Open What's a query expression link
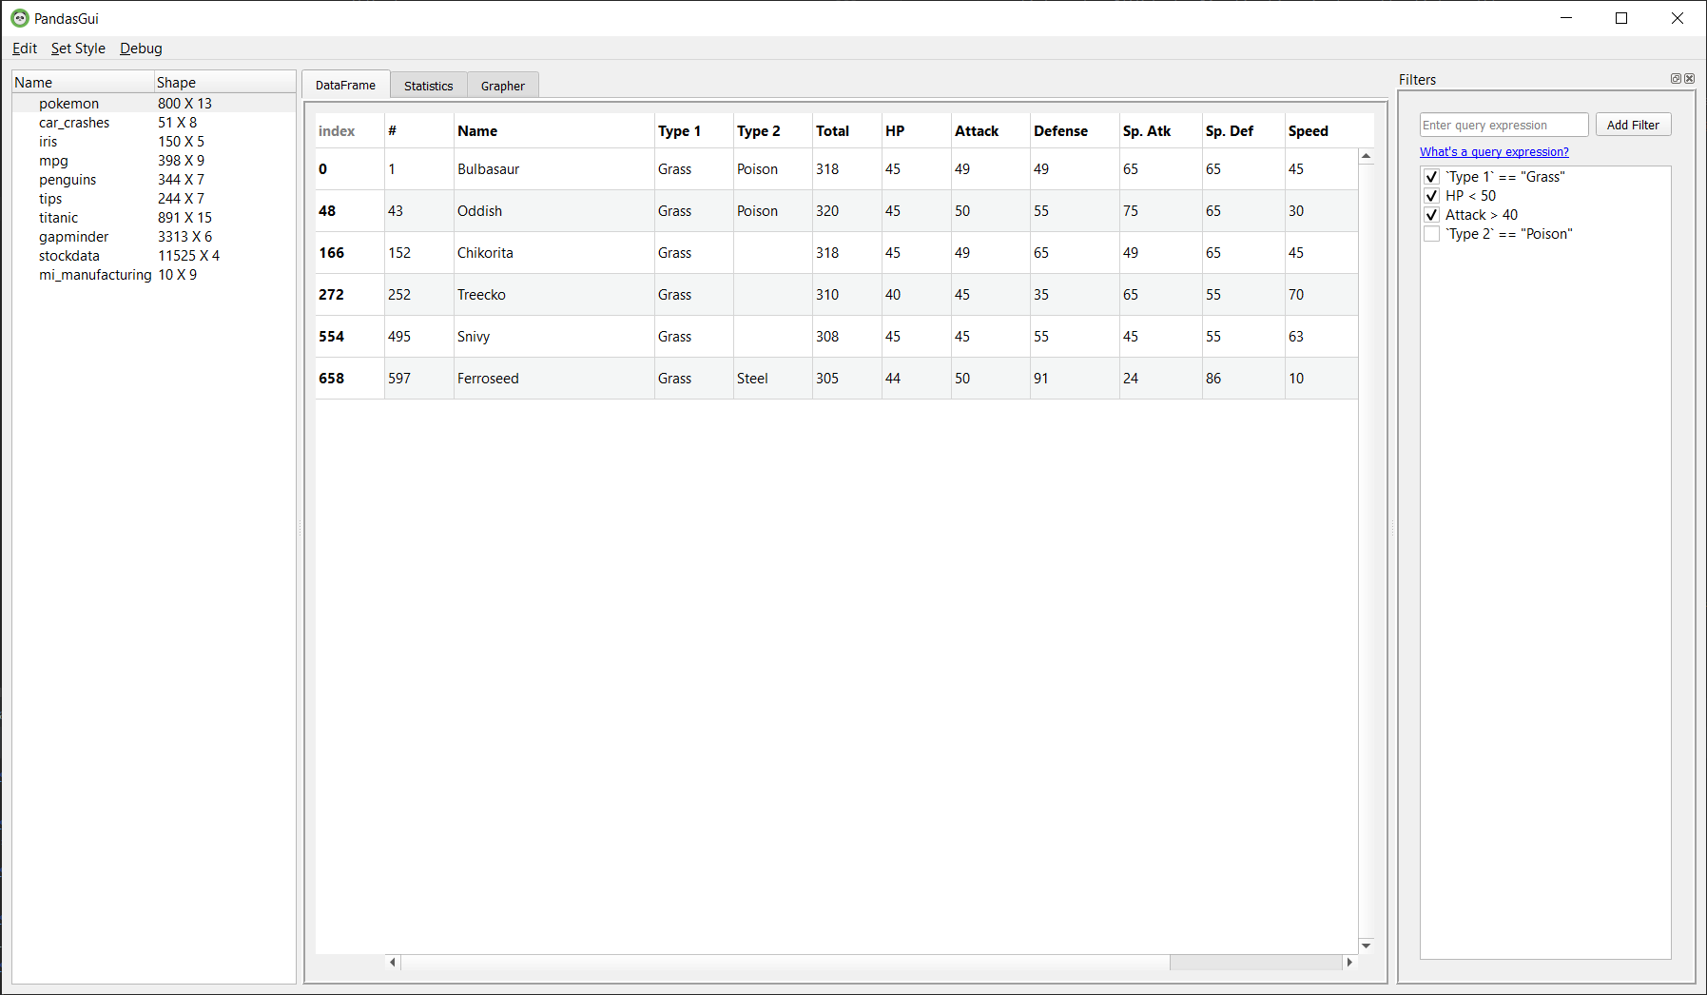 [1494, 151]
